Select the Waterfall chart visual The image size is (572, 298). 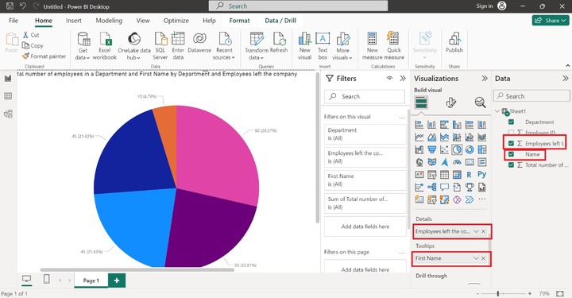tap(419, 149)
